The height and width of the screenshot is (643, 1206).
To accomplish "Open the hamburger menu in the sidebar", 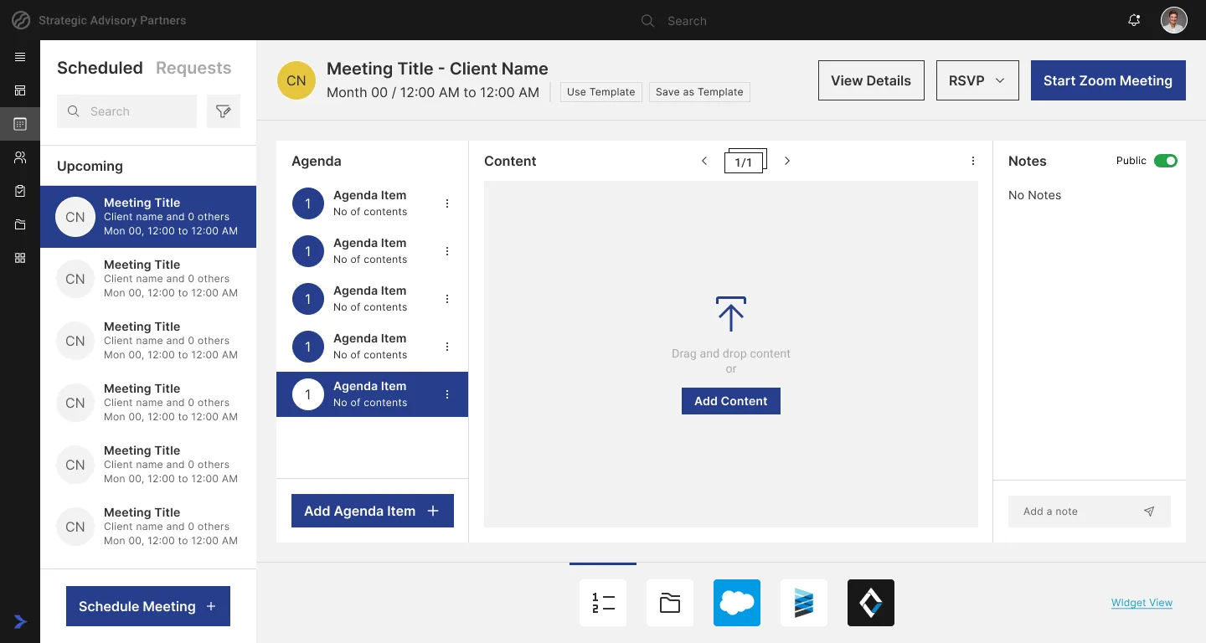I will coord(20,57).
